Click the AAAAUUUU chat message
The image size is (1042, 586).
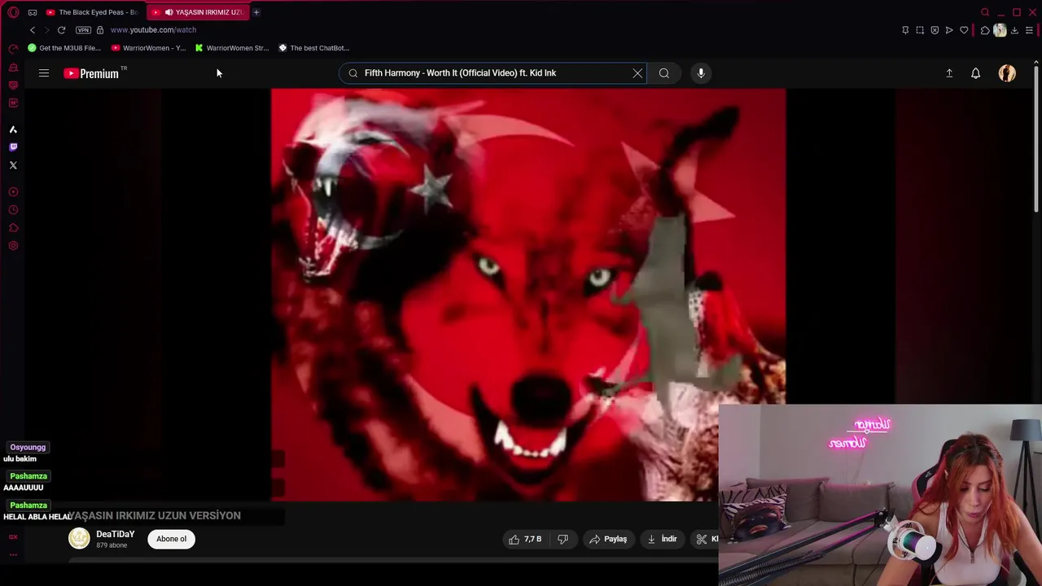(x=23, y=488)
